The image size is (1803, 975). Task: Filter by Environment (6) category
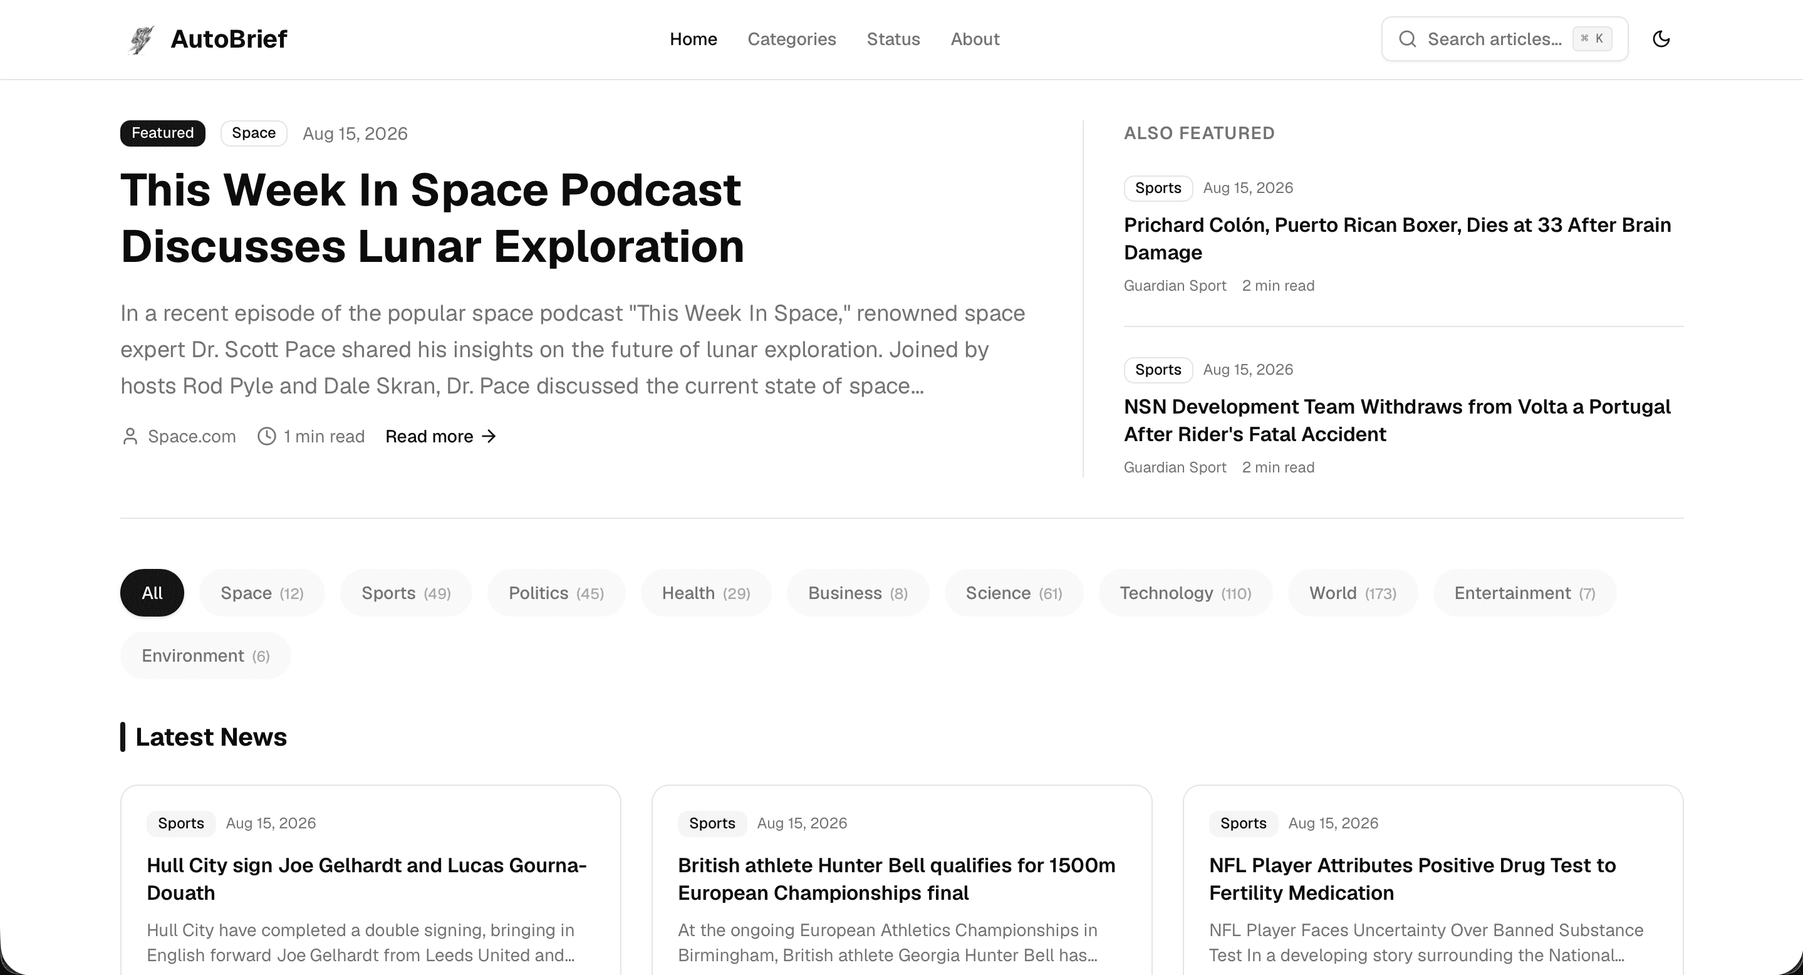click(205, 656)
